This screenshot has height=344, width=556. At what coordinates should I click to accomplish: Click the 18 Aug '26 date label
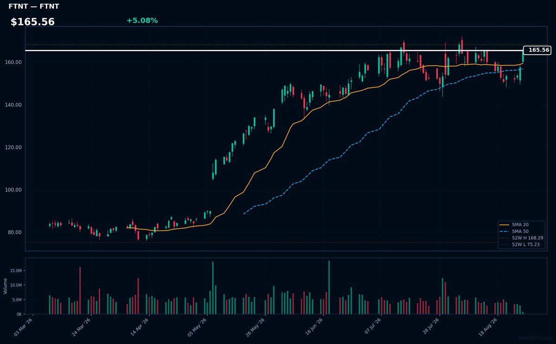pyautogui.click(x=487, y=326)
